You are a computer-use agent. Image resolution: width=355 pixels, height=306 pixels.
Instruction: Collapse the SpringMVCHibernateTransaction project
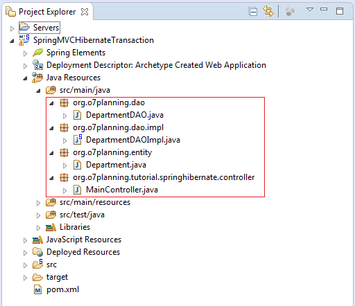12,41
